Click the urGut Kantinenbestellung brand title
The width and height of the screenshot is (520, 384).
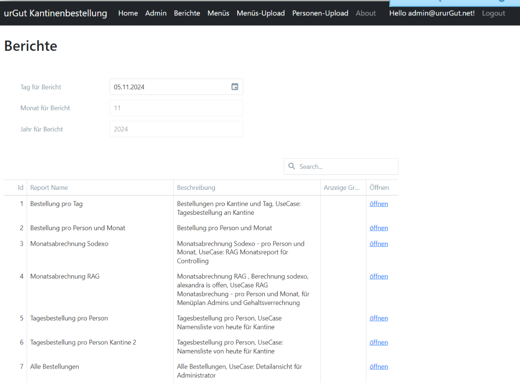[x=55, y=13]
